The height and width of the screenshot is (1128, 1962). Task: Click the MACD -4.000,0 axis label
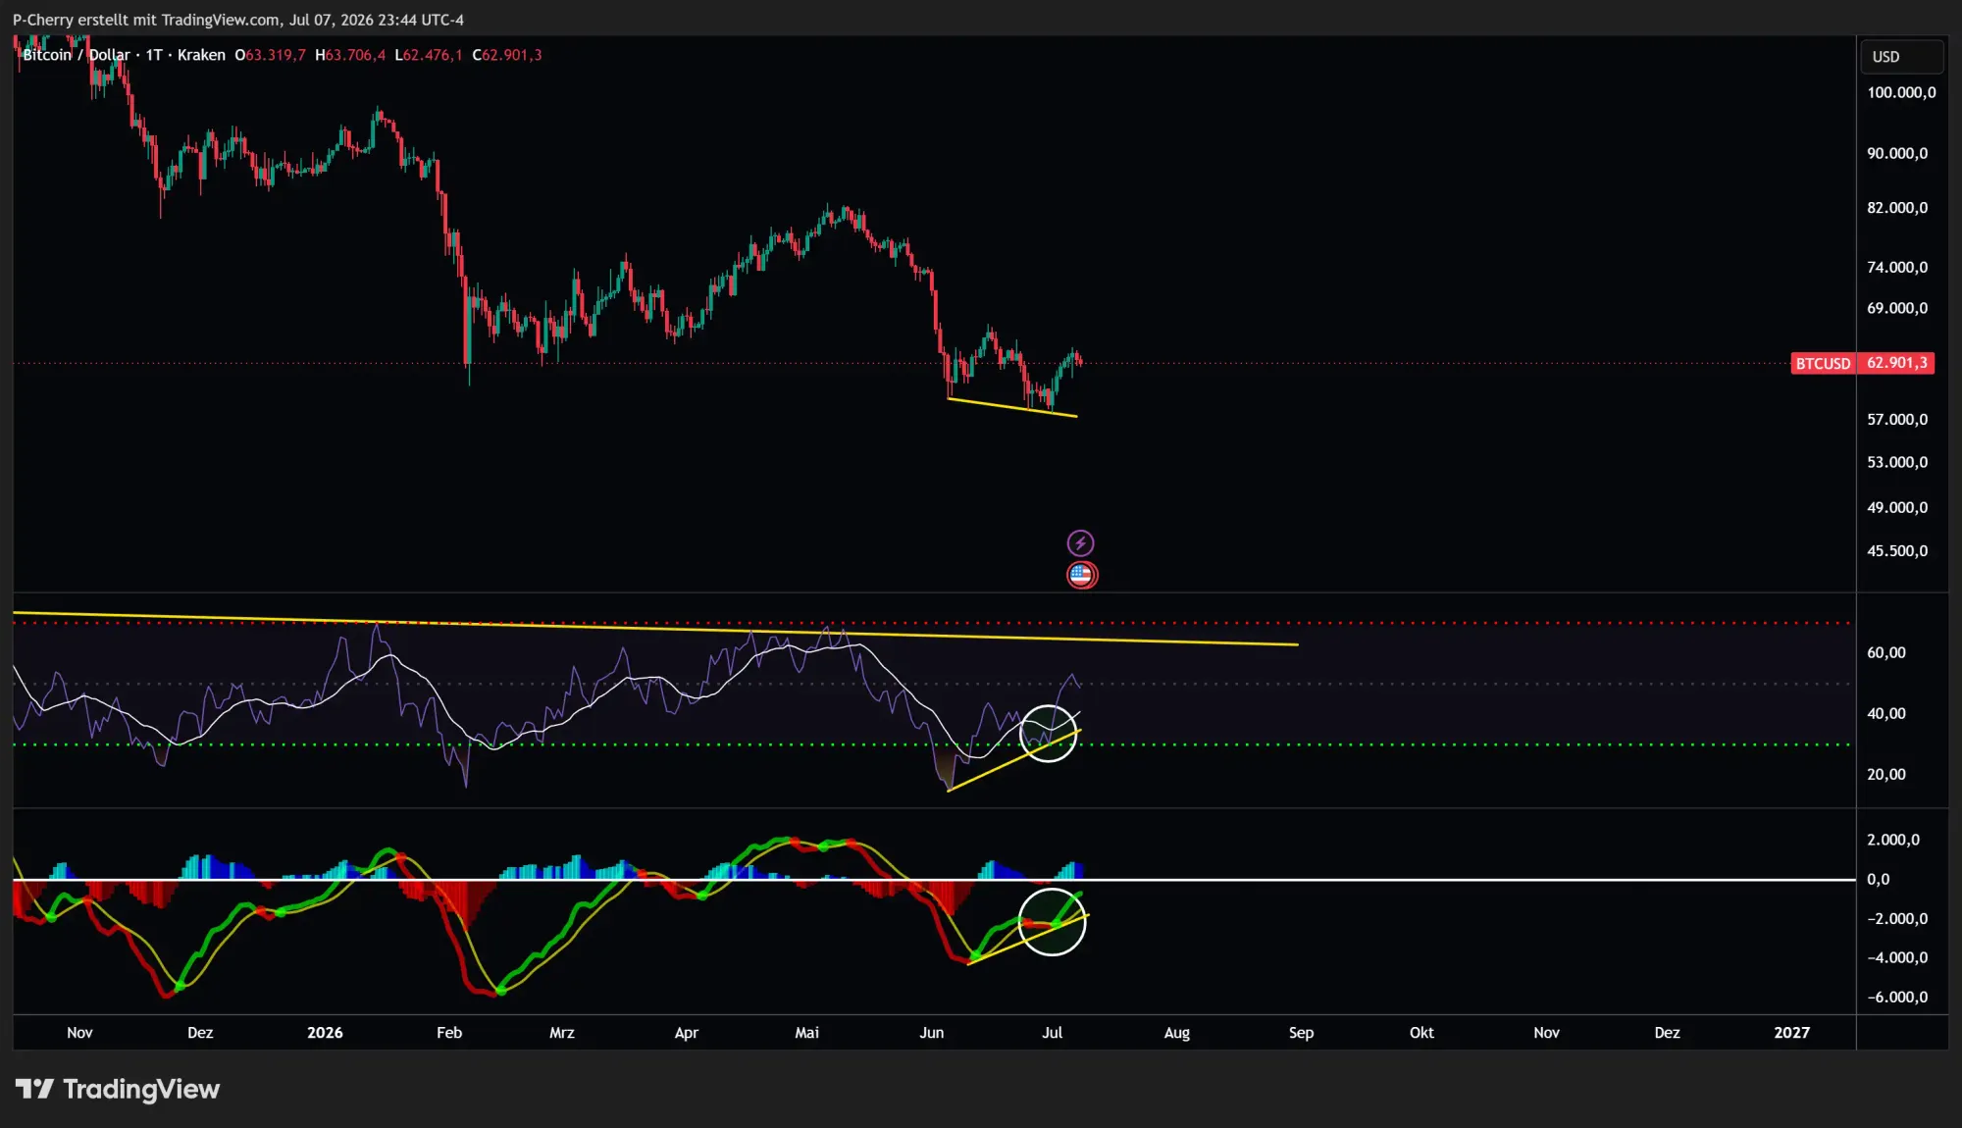click(x=1897, y=958)
